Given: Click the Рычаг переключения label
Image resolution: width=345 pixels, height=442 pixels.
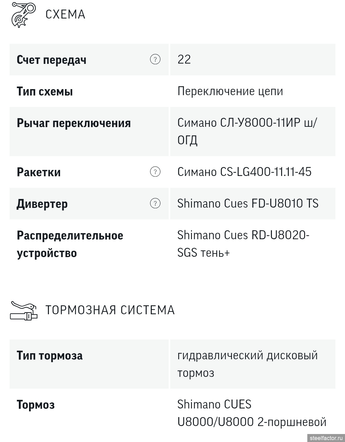Looking at the screenshot, I should tap(74, 123).
